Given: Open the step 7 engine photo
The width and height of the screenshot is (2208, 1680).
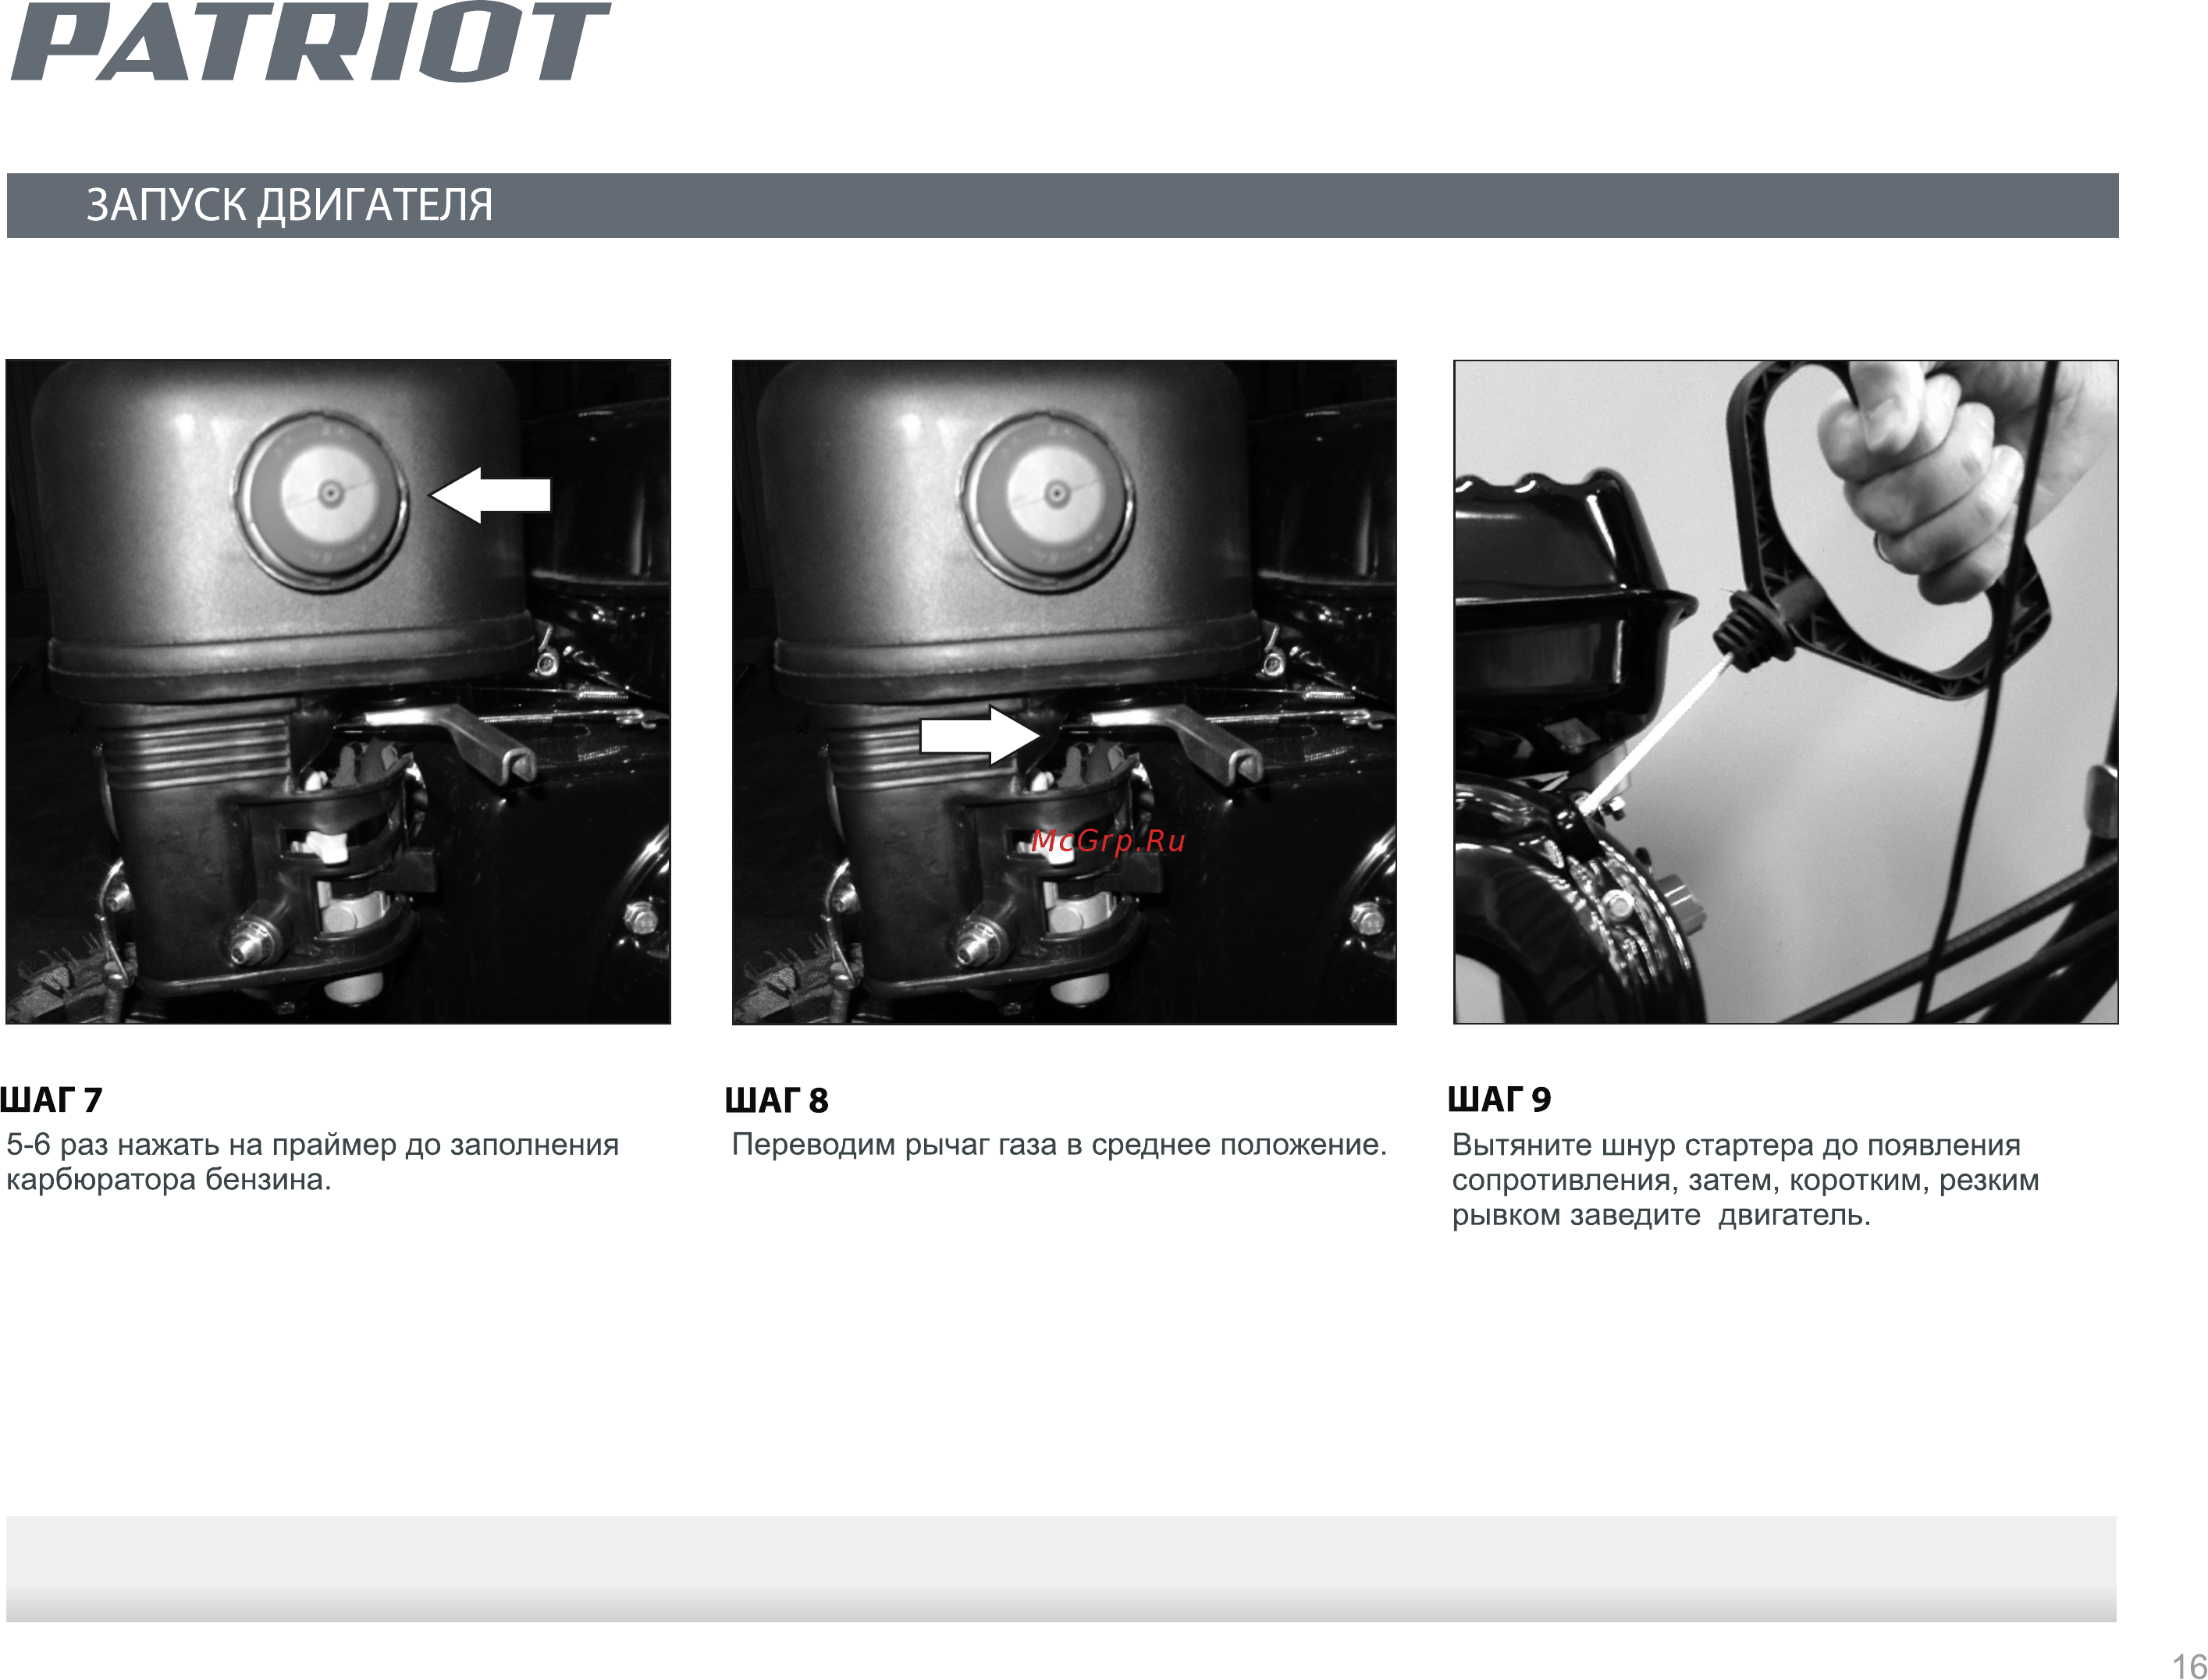Looking at the screenshot, I should (338, 692).
